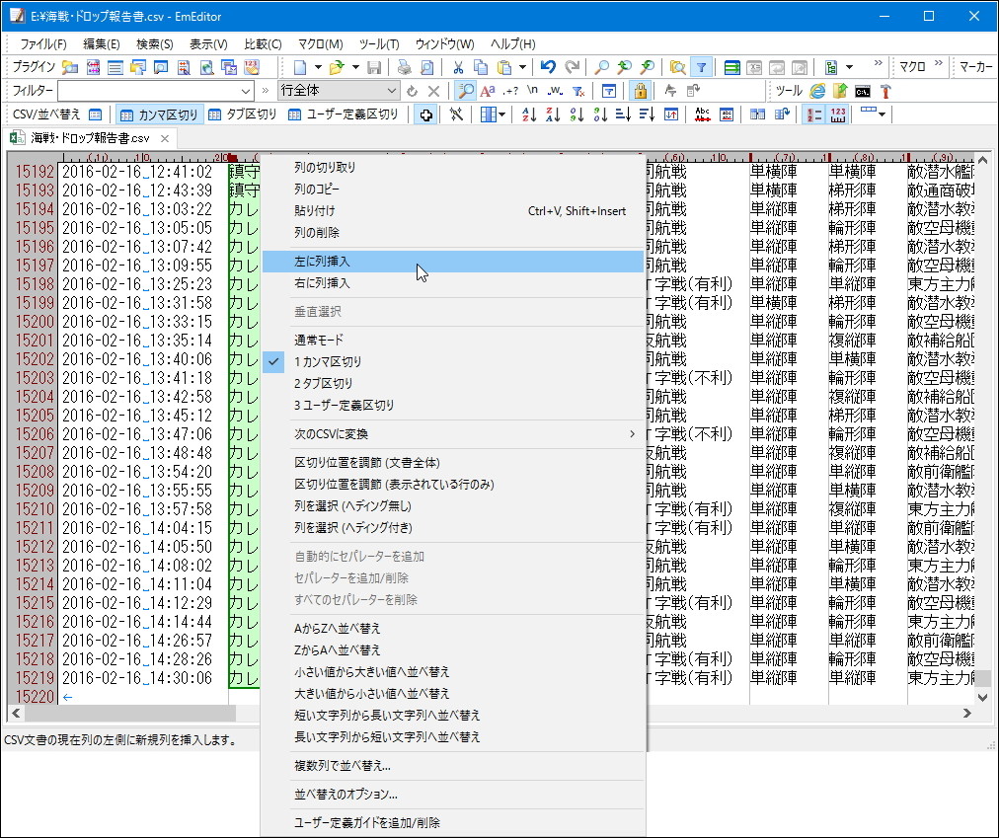Switch to 海戦・ドロップ報告書.csv tab
Screen dimensions: 999x838
(x=89, y=138)
